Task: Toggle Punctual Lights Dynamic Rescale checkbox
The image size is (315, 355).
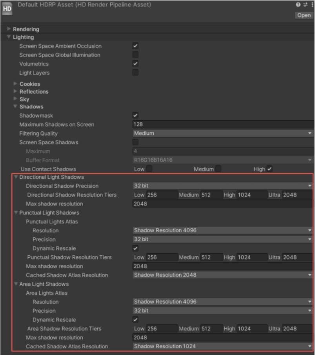Action: coord(135,248)
